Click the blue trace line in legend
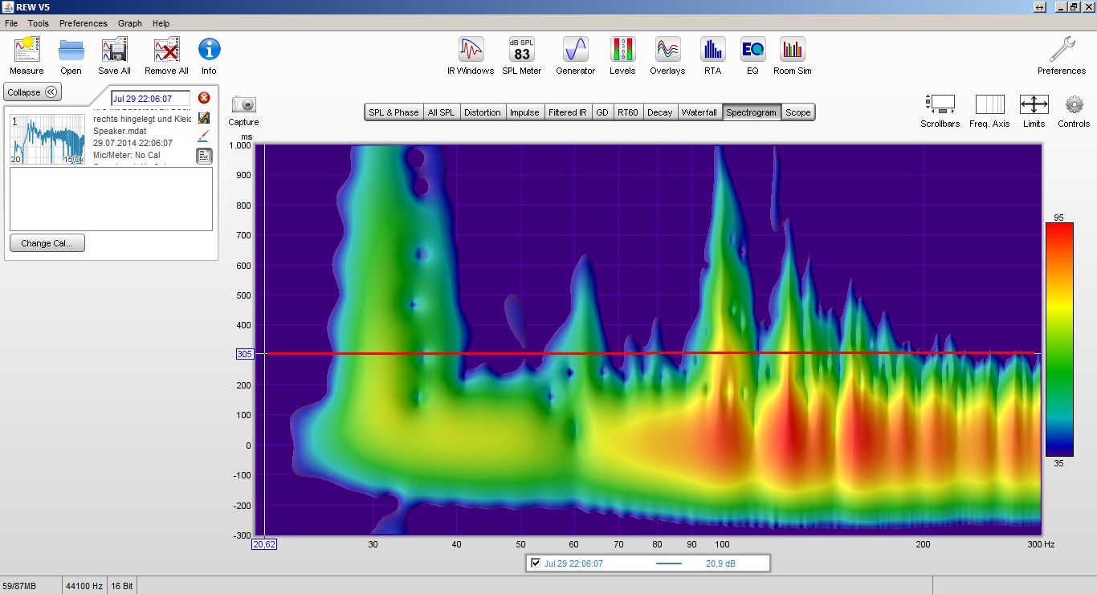The image size is (1097, 594). coord(668,563)
